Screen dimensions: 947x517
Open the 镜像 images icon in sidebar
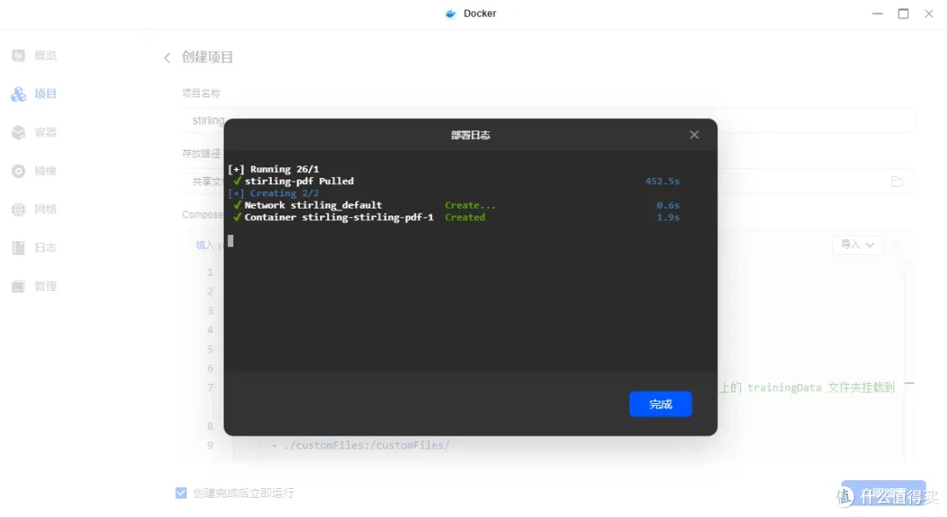18,171
